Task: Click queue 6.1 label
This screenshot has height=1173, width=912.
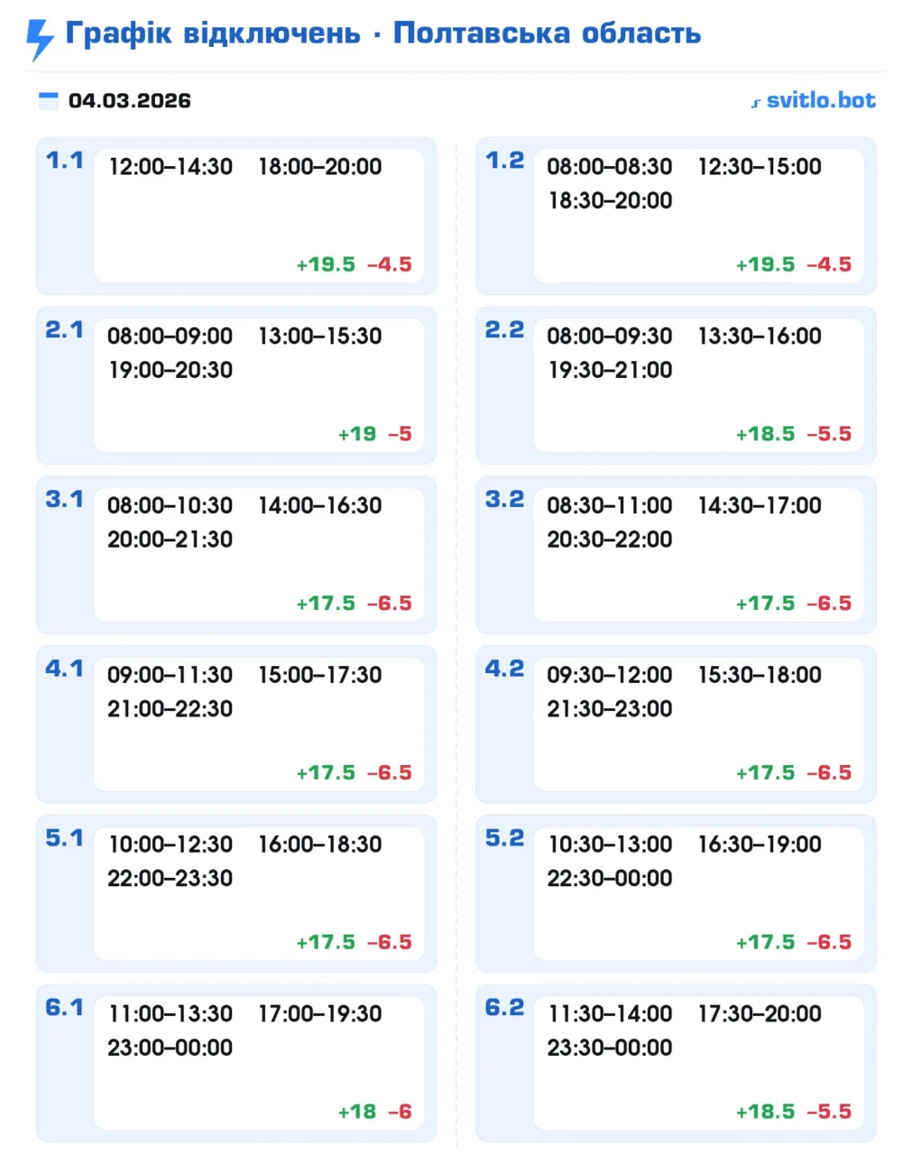Action: (64, 1007)
